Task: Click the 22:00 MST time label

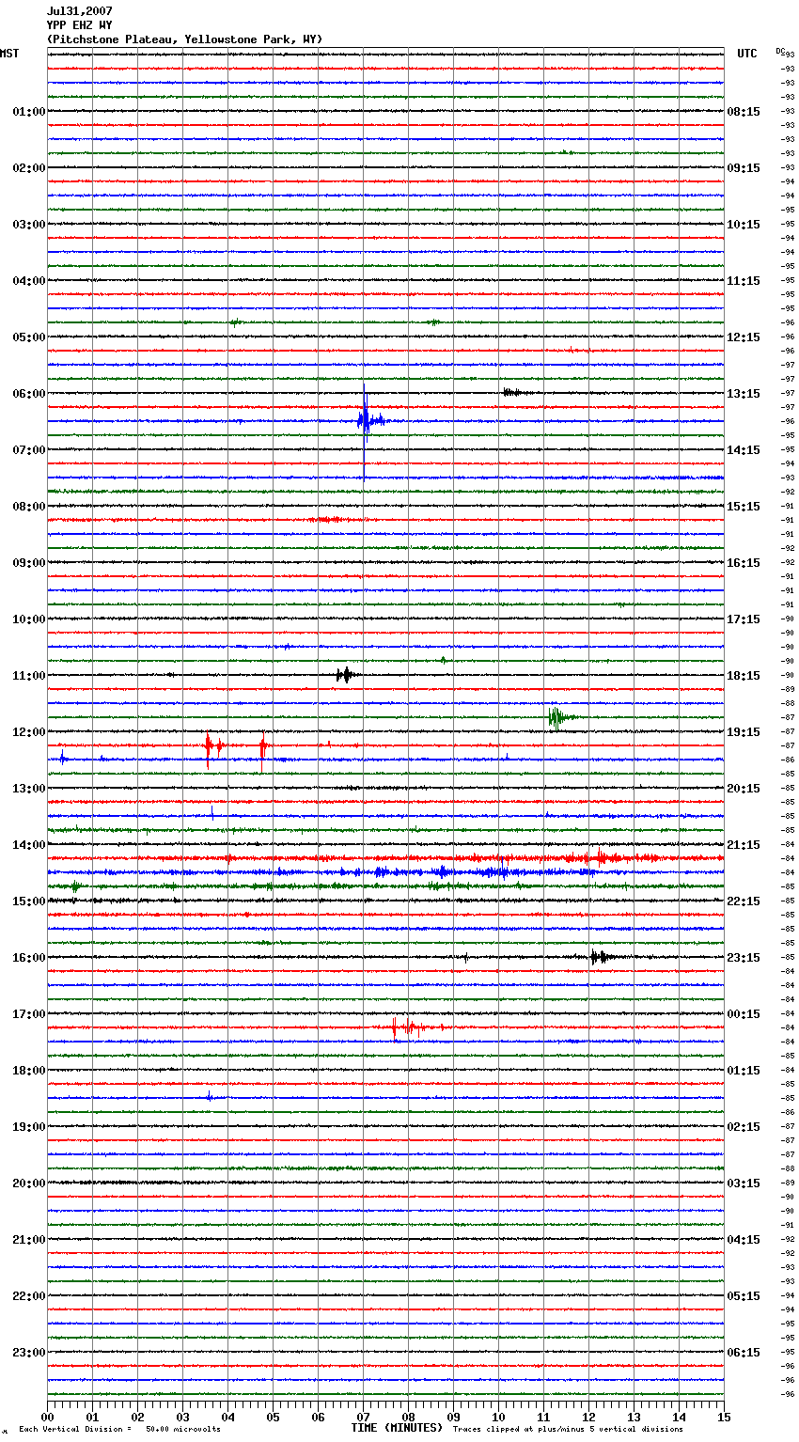Action: 29,1296
